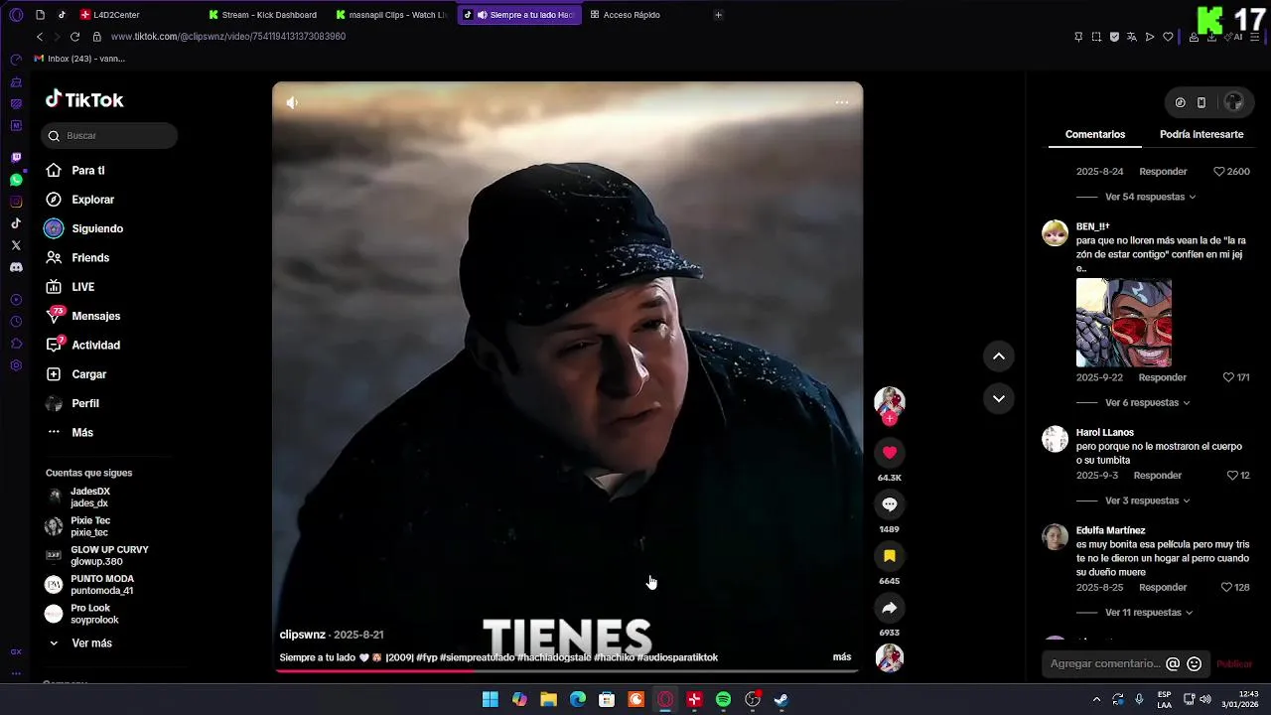Go to next video with down chevron
Viewport: 1271px width, 715px height.
click(x=998, y=398)
